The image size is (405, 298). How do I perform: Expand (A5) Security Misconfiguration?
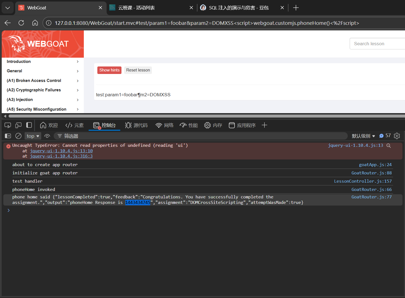point(43,109)
